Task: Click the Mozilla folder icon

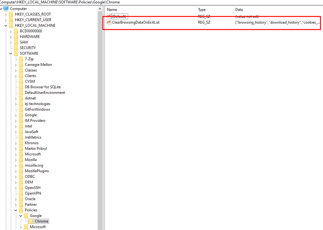Action: coord(21,160)
